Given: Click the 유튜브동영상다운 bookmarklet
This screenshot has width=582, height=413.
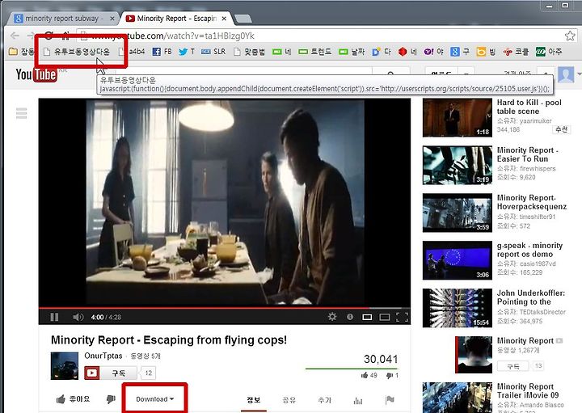Looking at the screenshot, I should point(77,52).
